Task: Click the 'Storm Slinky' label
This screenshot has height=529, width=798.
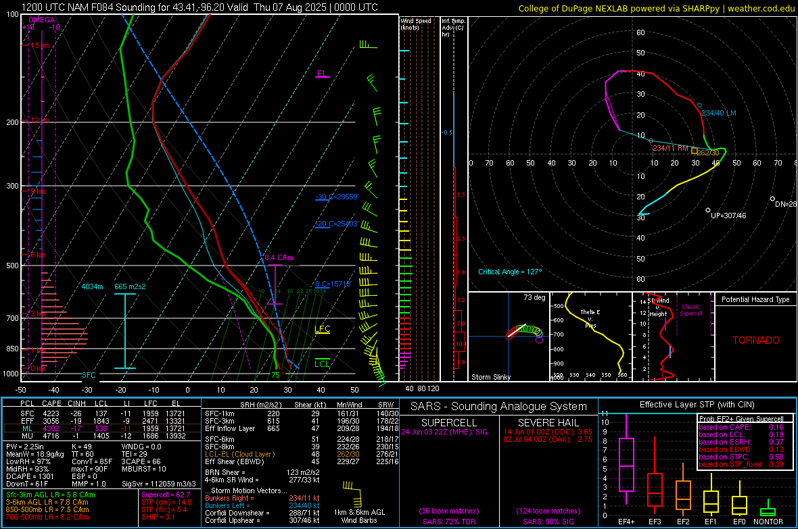Action: point(490,377)
